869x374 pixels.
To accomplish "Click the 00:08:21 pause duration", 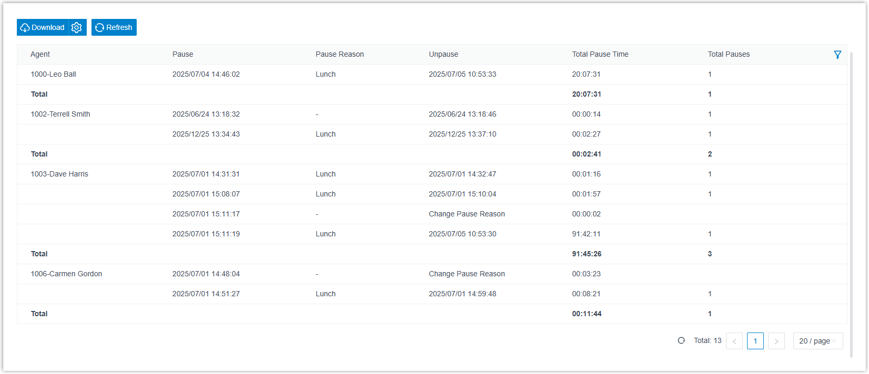I will click(586, 294).
